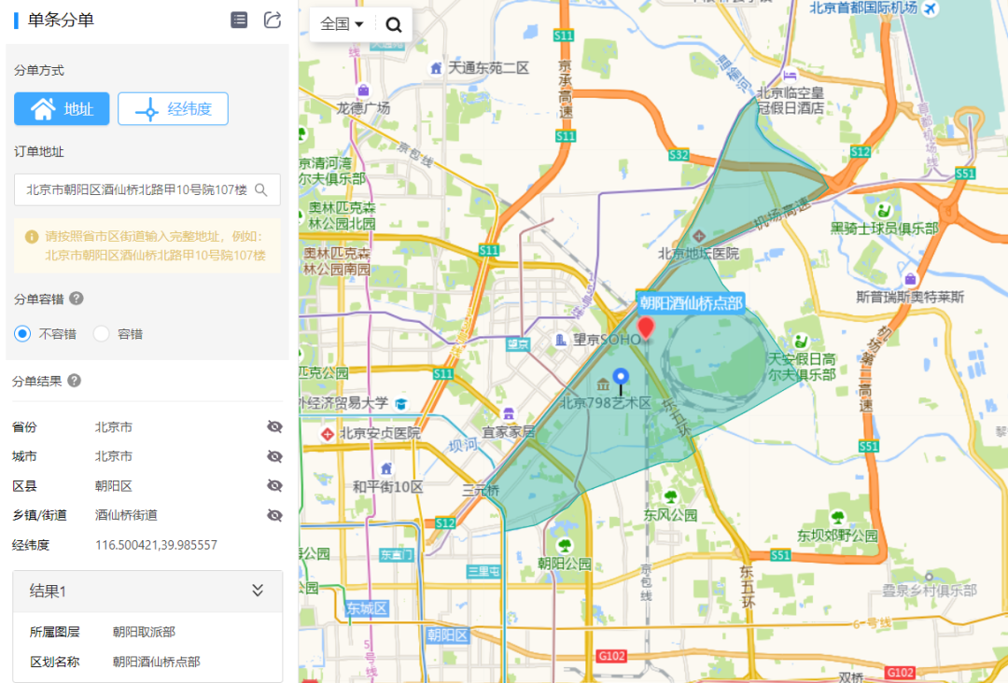Open the list panel icon beside 单条分单
Image resolution: width=1008 pixels, height=683 pixels.
coord(239,20)
